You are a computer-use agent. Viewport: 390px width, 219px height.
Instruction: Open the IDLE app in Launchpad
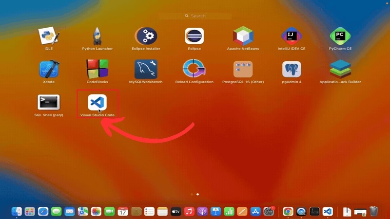[x=48, y=36]
